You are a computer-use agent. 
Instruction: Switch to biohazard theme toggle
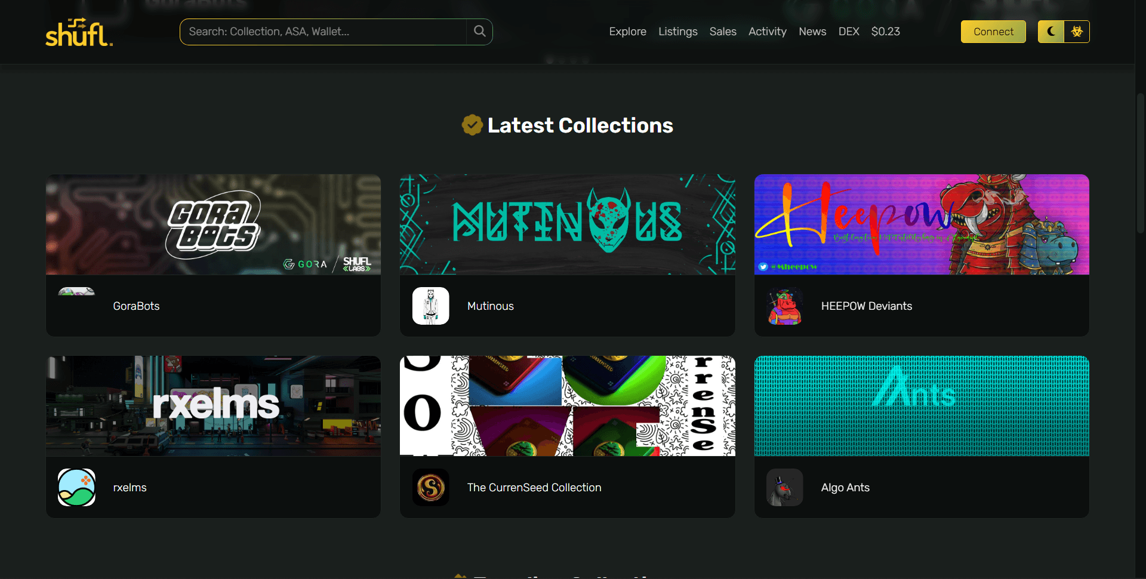(1077, 32)
